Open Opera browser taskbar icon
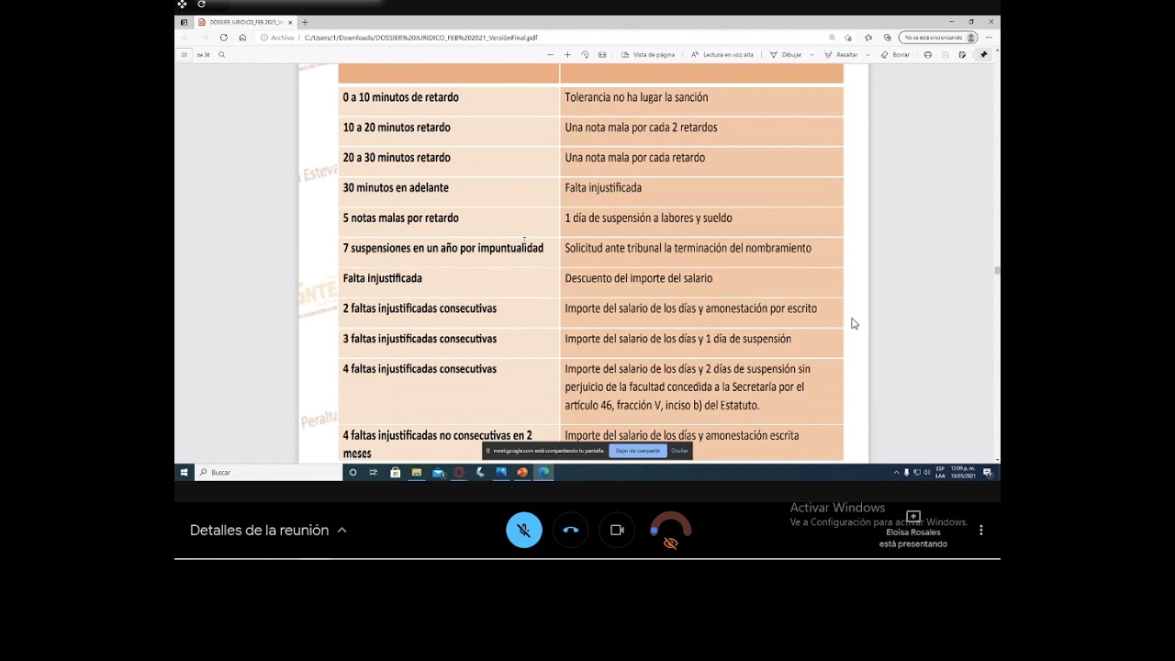The height and width of the screenshot is (661, 1175). (x=459, y=472)
